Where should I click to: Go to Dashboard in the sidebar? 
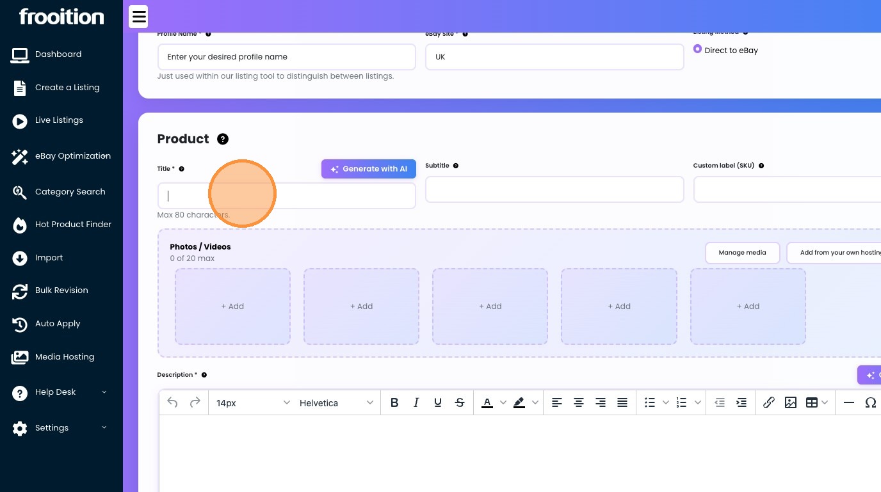coord(58,54)
